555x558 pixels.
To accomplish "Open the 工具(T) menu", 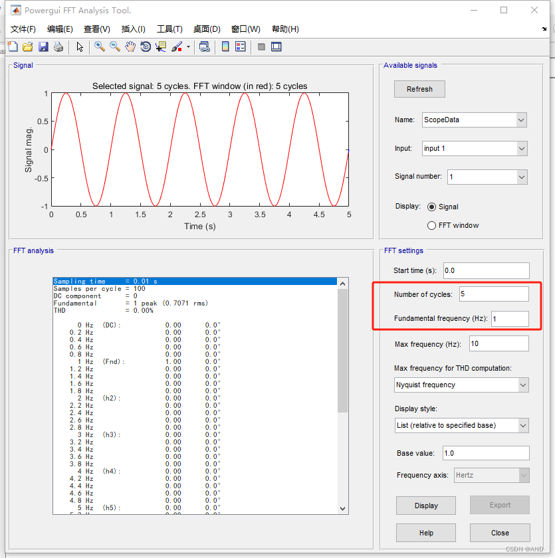I will click(x=169, y=29).
